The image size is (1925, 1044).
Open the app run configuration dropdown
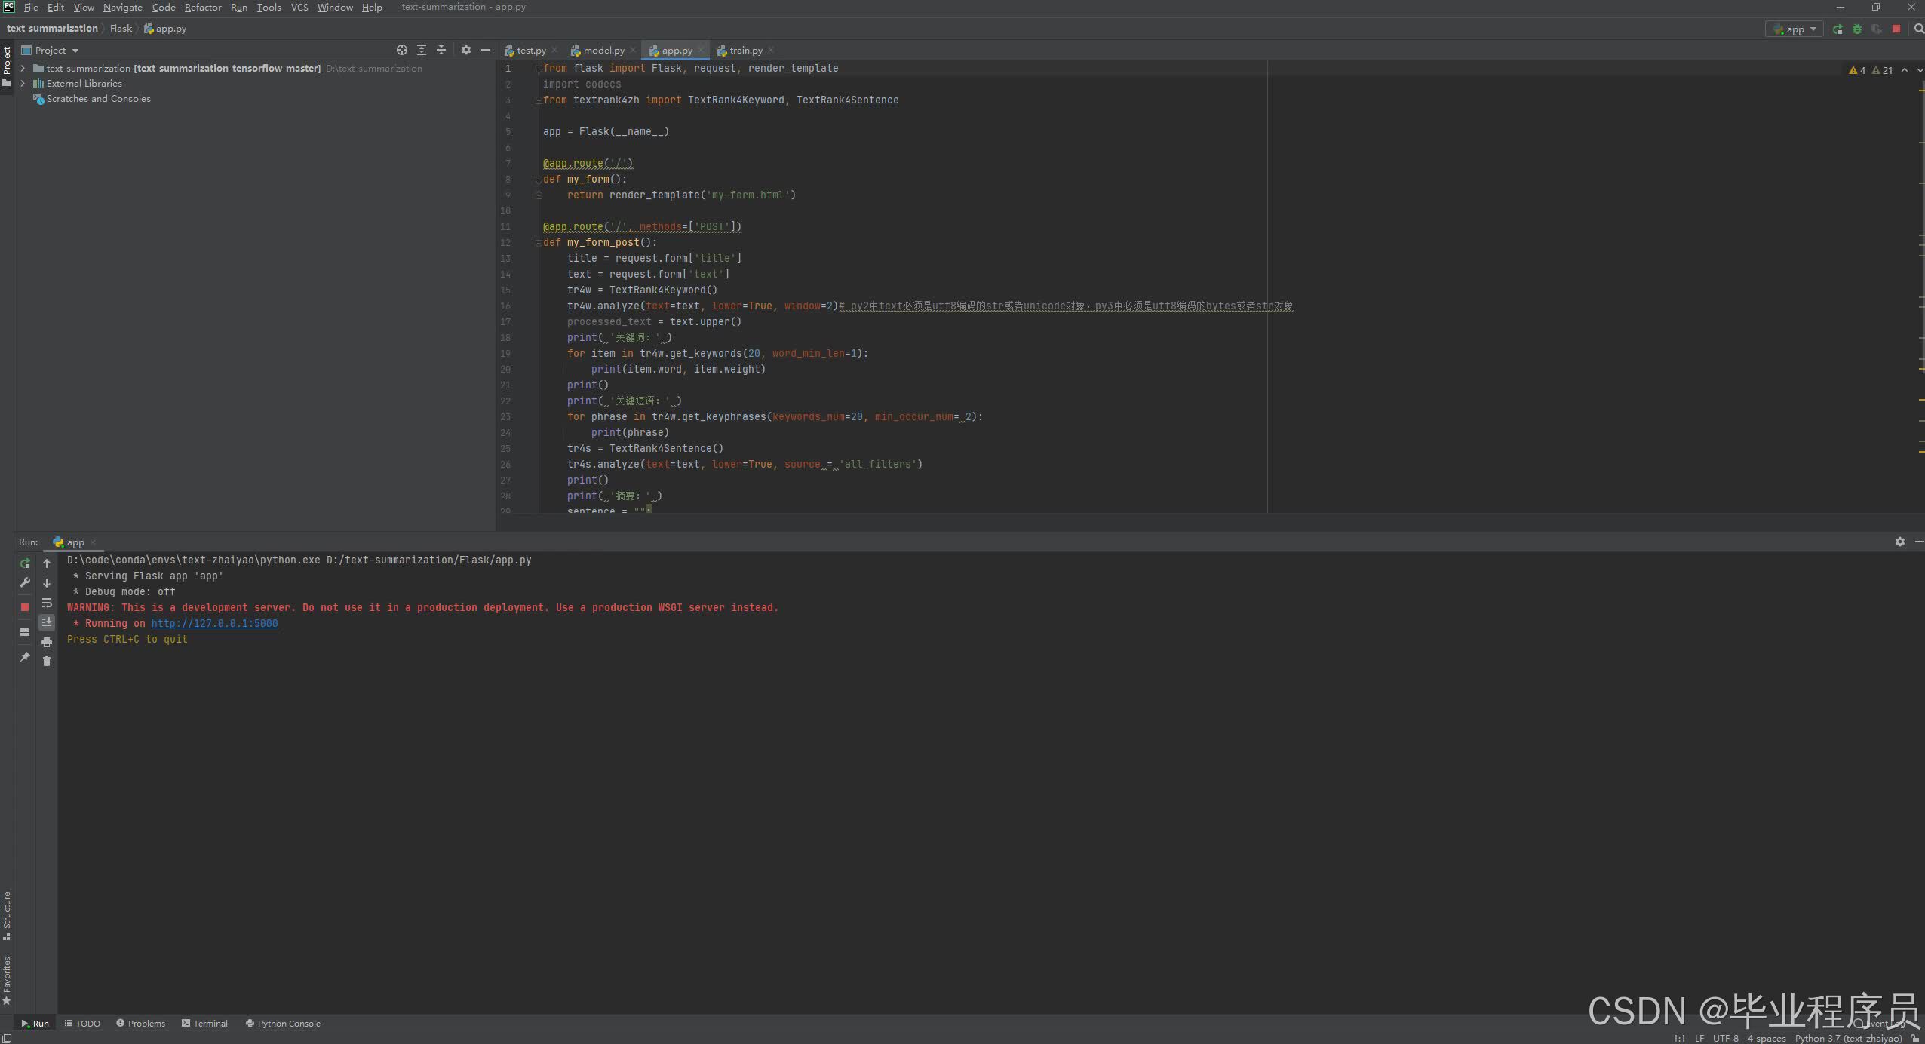1795,29
